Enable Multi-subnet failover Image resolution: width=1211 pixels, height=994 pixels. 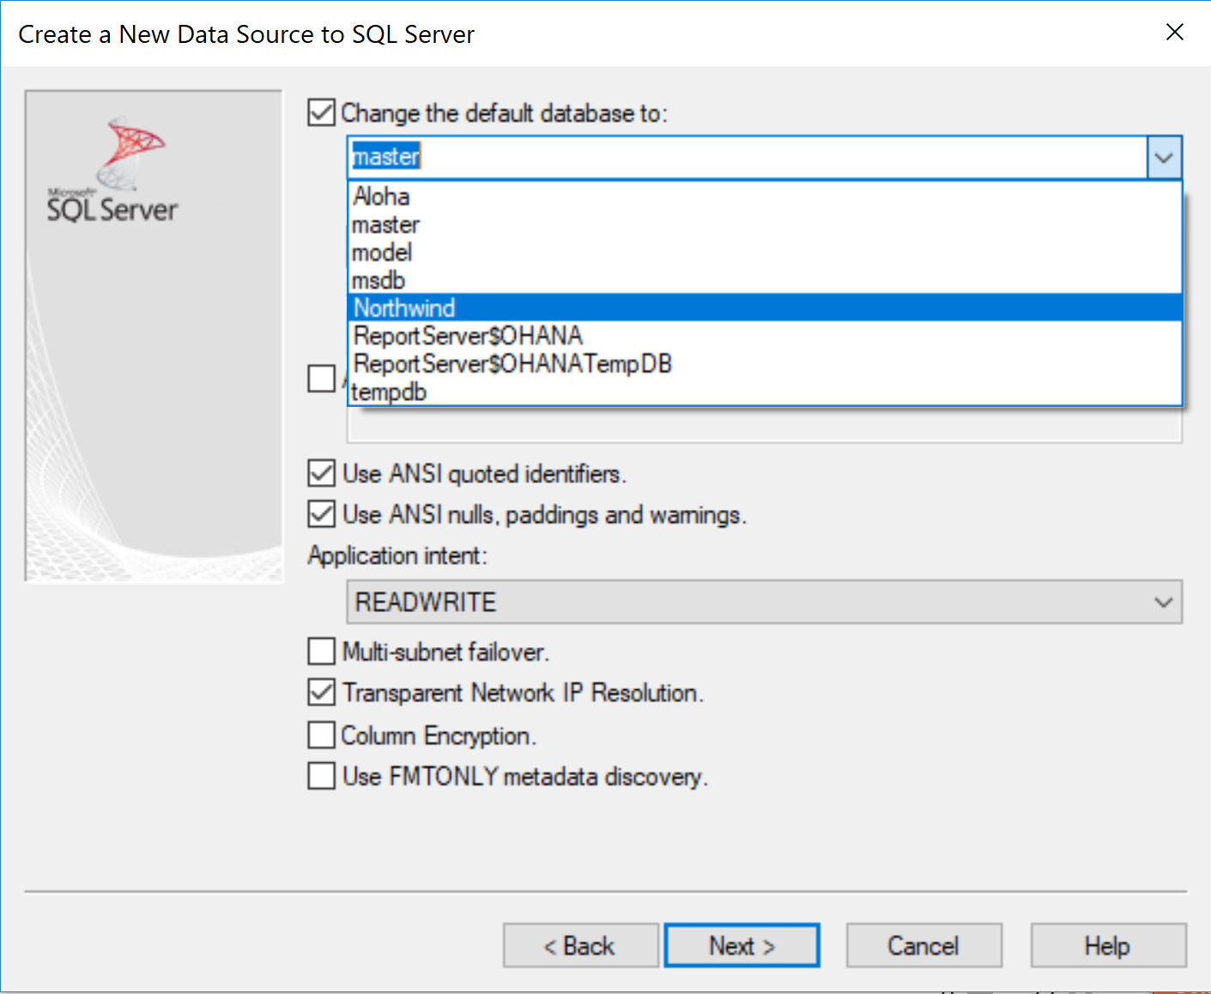point(320,652)
